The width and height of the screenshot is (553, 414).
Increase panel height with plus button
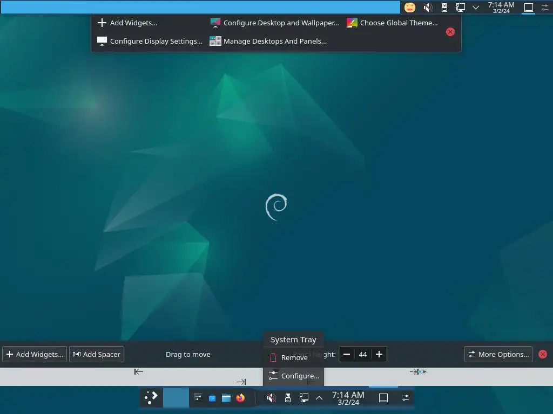[379, 354]
